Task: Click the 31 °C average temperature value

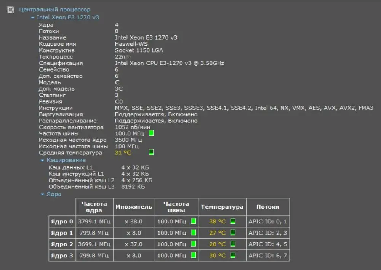Action: point(123,153)
